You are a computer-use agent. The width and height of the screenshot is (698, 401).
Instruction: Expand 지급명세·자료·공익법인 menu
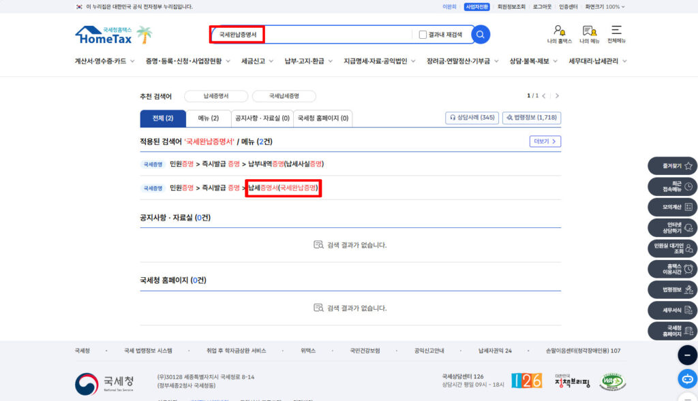[379, 61]
